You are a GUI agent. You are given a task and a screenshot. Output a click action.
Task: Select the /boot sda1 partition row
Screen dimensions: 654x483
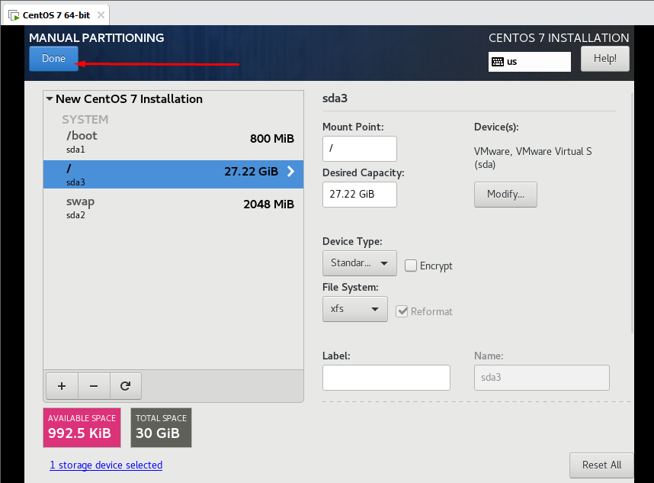pos(173,142)
